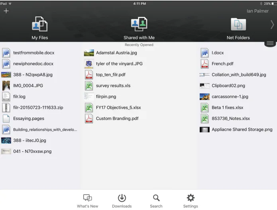
Task: Open Custom Branding.pdf file
Action: tap(117, 118)
